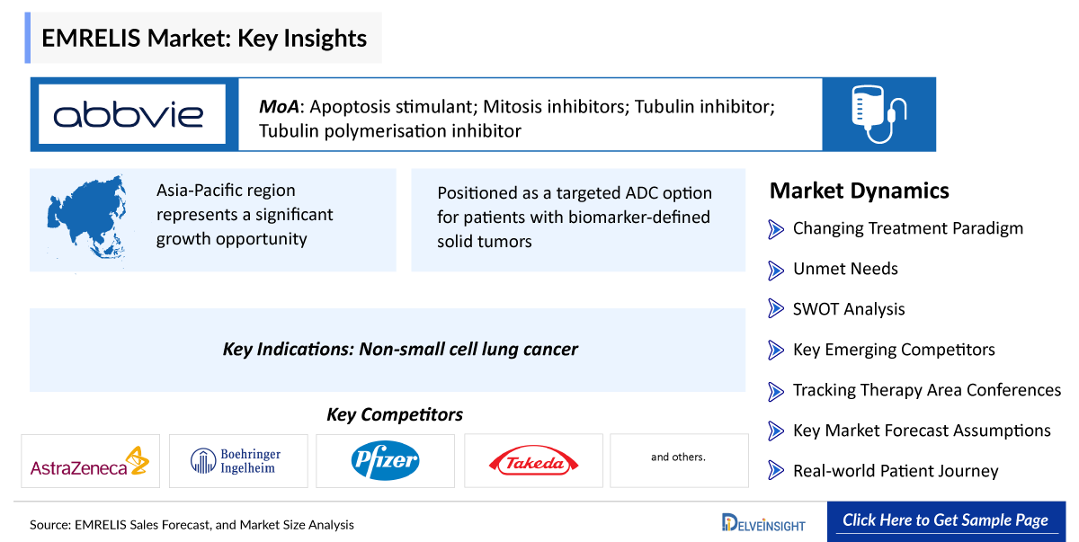Click the 'and others.' competitor box
This screenshot has width=1079, height=542.
[x=679, y=460]
